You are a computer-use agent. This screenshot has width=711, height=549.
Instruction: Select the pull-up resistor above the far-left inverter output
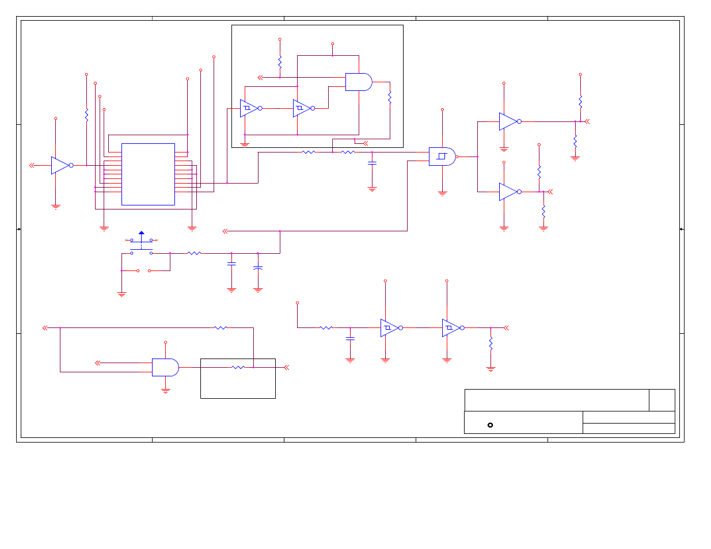point(86,115)
